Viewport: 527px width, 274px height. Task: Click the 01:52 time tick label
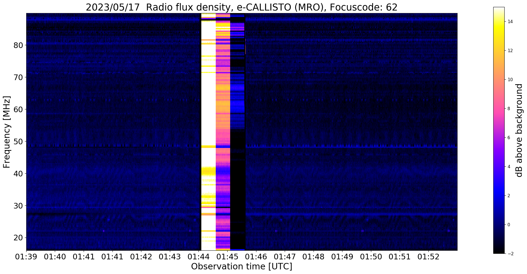click(428, 257)
